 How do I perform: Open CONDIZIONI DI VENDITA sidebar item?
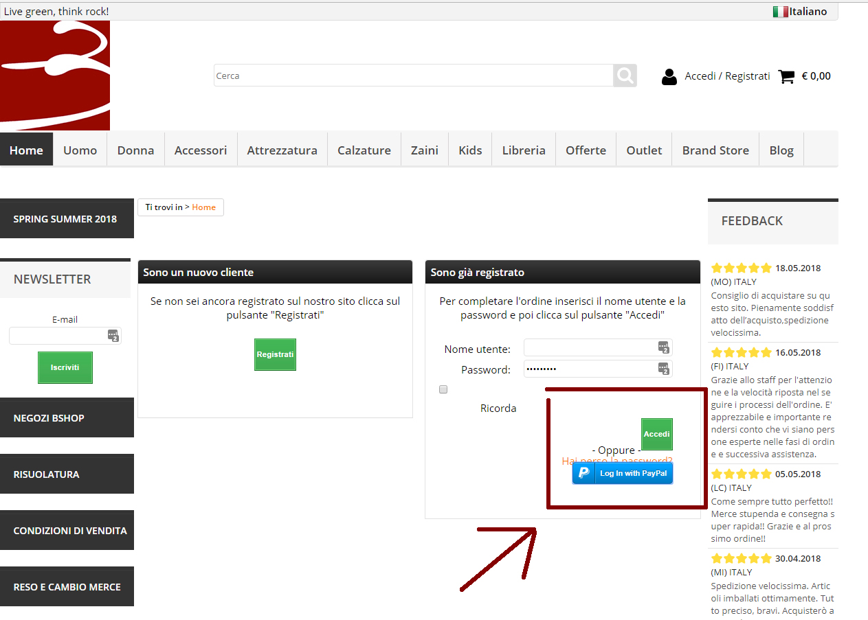[67, 530]
